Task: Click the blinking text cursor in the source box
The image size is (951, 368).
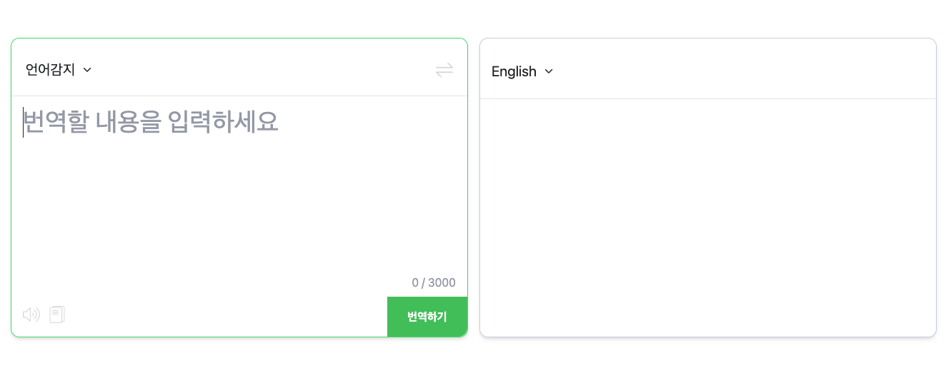Action: pos(23,122)
